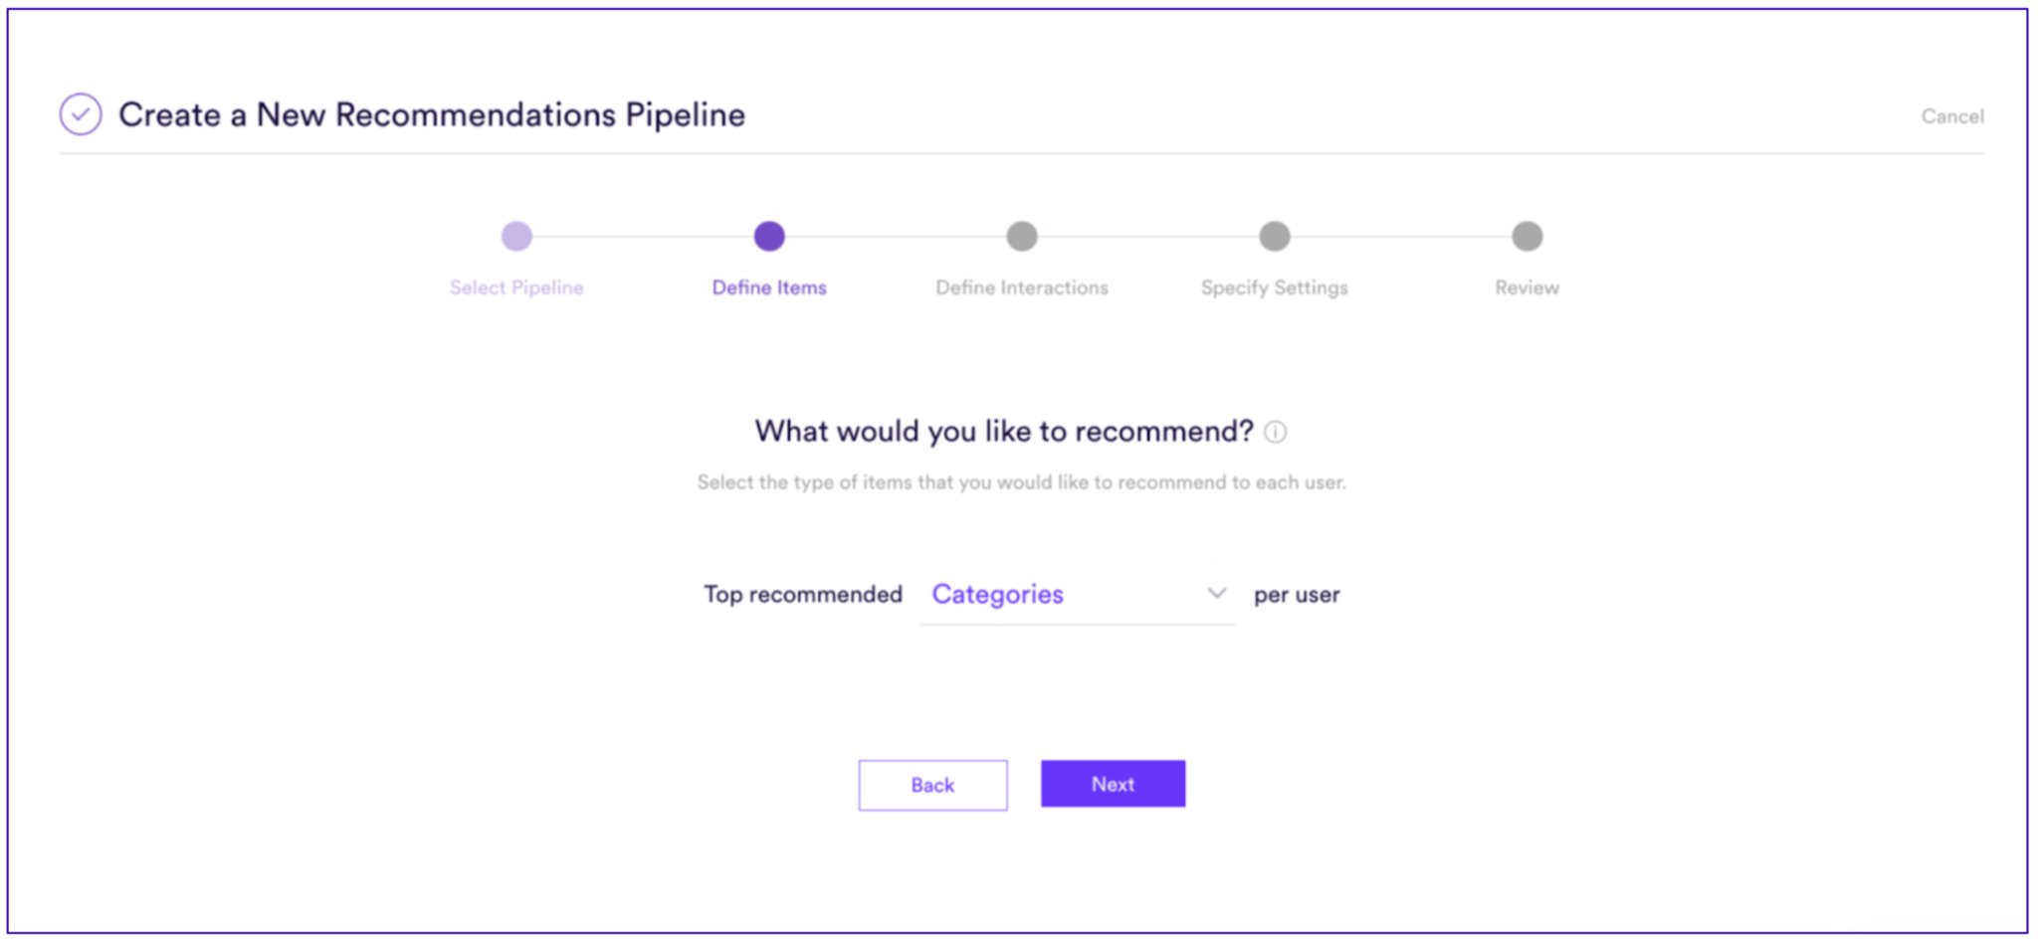2038x939 pixels.
Task: Click the Define Interactions step indicator dot
Action: click(x=1021, y=238)
